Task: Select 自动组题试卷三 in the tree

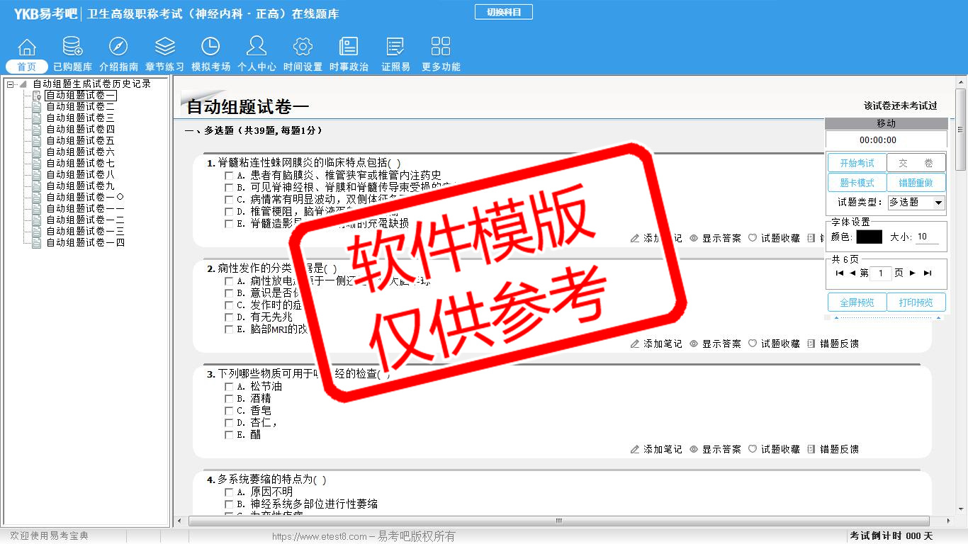Action: pos(80,118)
